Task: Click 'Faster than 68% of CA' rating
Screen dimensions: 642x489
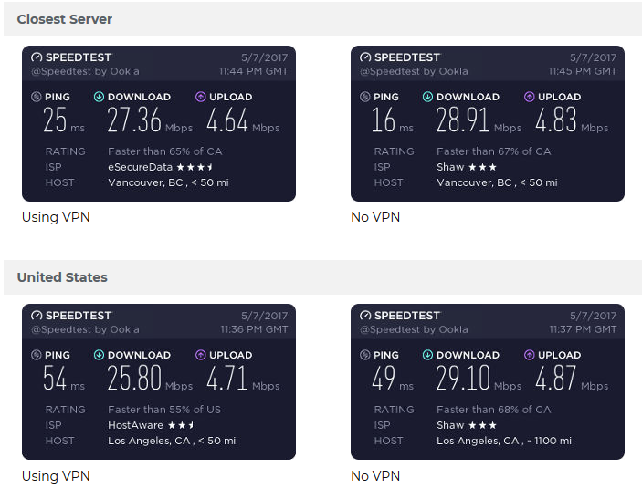Action: tap(494, 410)
